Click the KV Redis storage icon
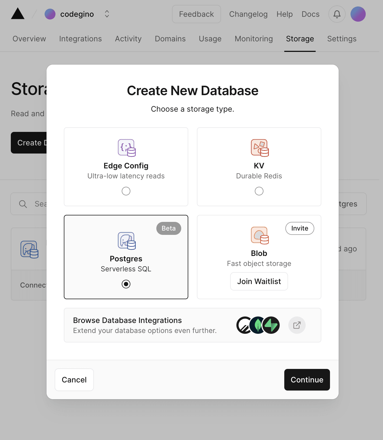The height and width of the screenshot is (440, 383). click(x=259, y=148)
